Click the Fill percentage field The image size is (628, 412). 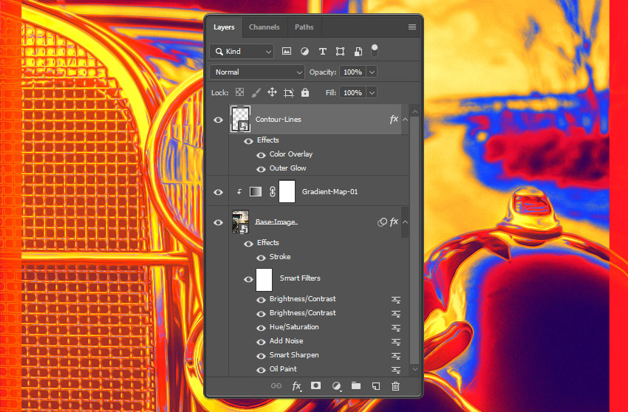352,92
